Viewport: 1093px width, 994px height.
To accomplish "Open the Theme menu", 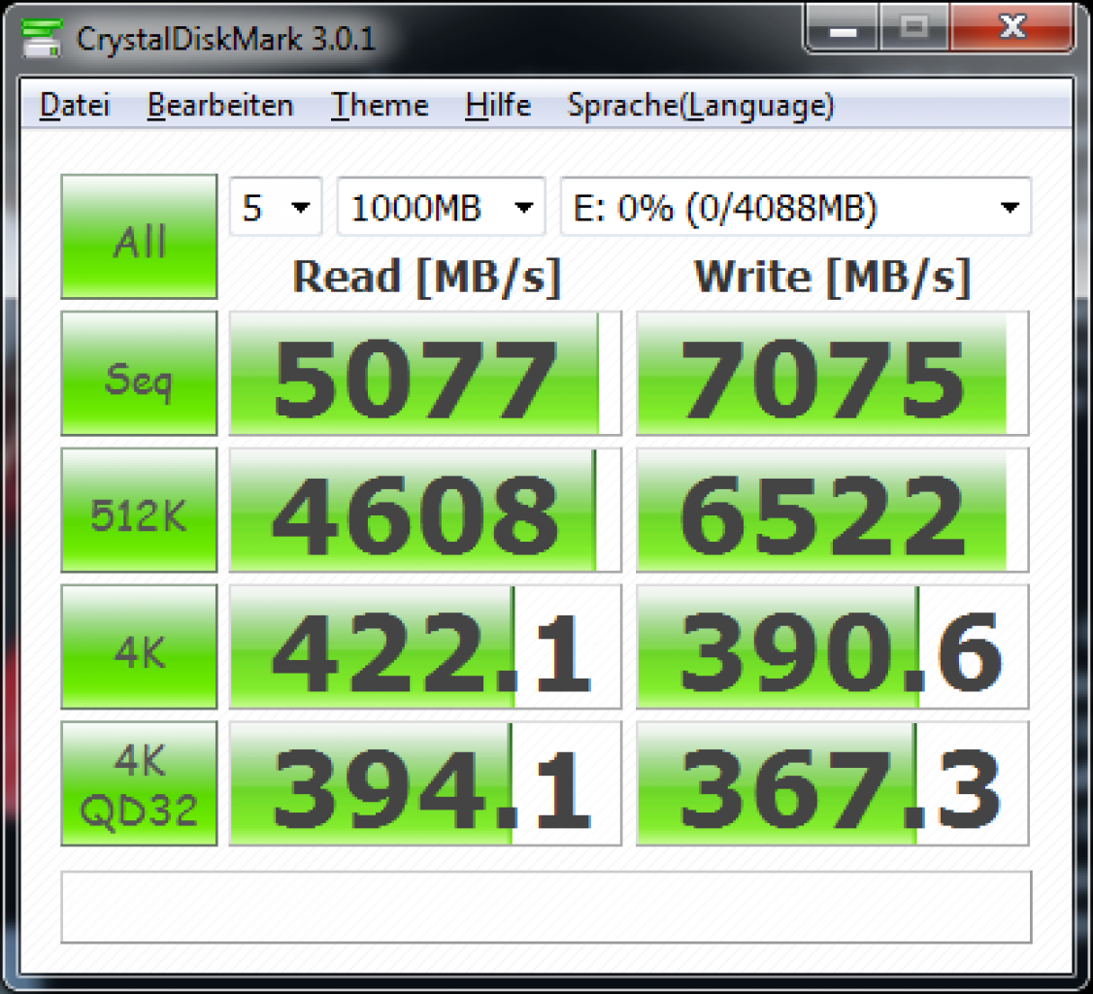I will pos(380,106).
